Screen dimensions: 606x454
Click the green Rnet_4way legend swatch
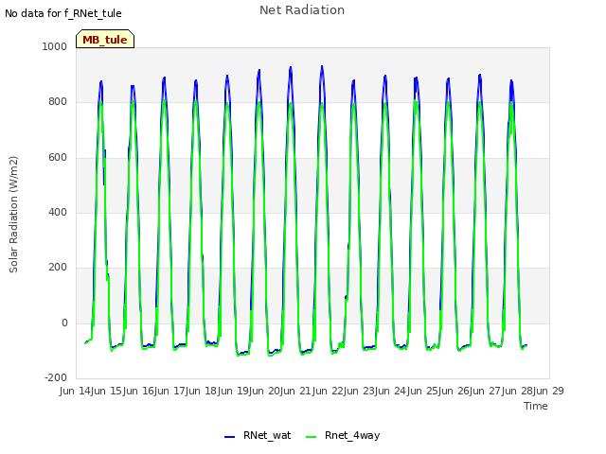[311, 437]
